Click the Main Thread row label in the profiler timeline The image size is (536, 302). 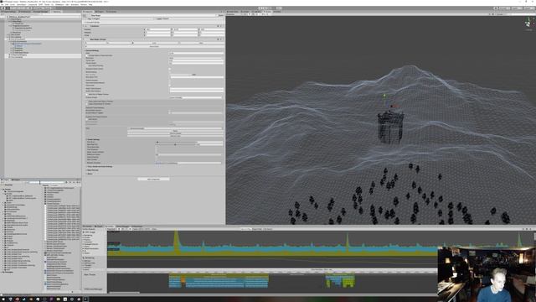click(90, 274)
